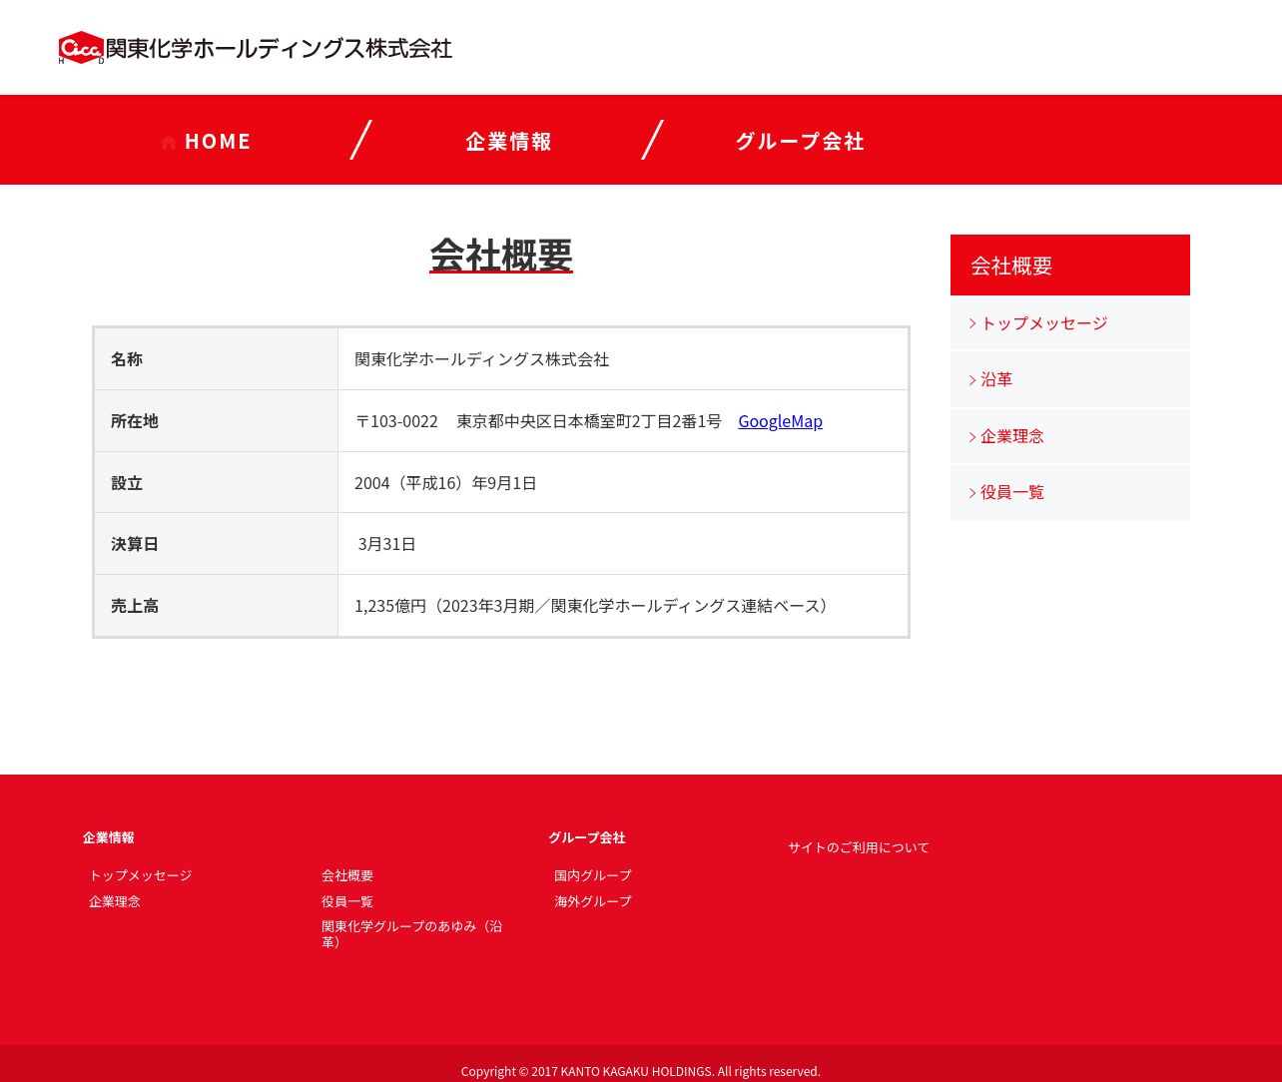This screenshot has width=1282, height=1082.
Task: Click the 3月31日 value
Action: 387,544
